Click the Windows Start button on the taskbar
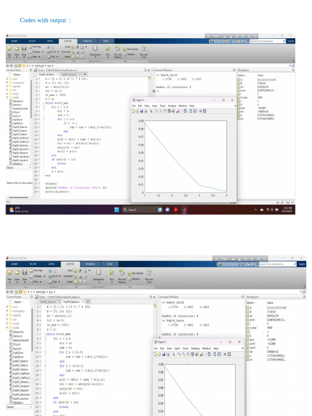 click(117, 210)
